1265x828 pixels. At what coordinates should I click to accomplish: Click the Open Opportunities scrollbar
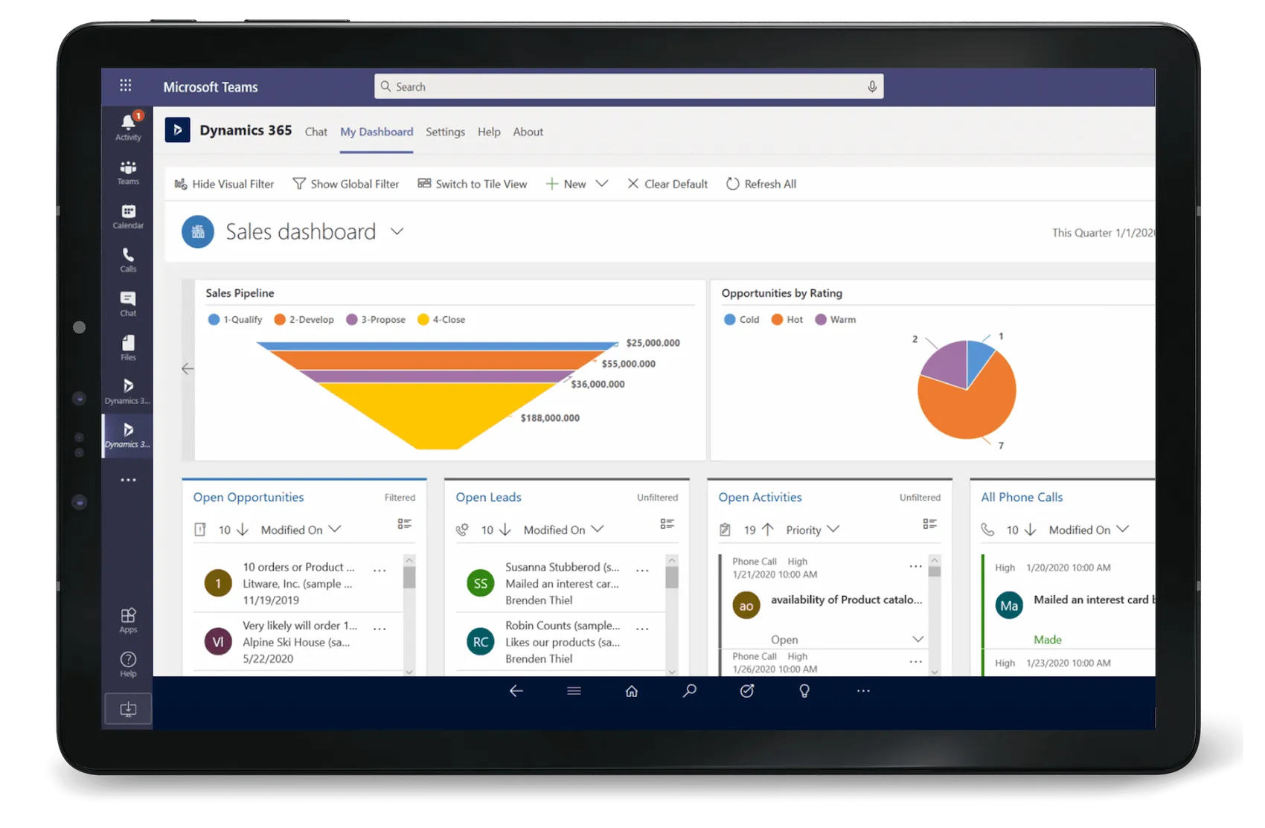pyautogui.click(x=409, y=615)
